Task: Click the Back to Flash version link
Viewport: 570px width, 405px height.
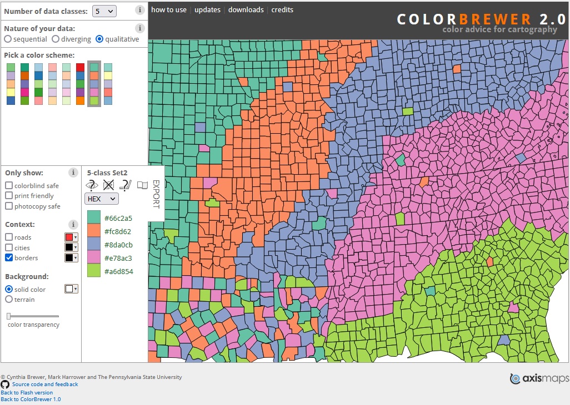Action: pyautogui.click(x=26, y=392)
